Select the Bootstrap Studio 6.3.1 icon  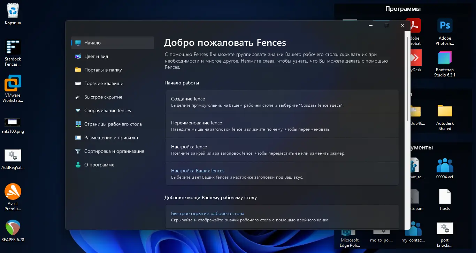click(445, 64)
